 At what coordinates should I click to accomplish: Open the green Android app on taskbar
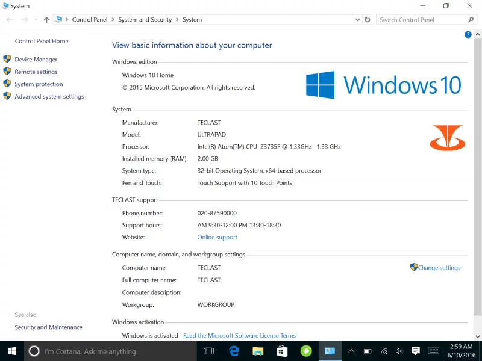(306, 351)
